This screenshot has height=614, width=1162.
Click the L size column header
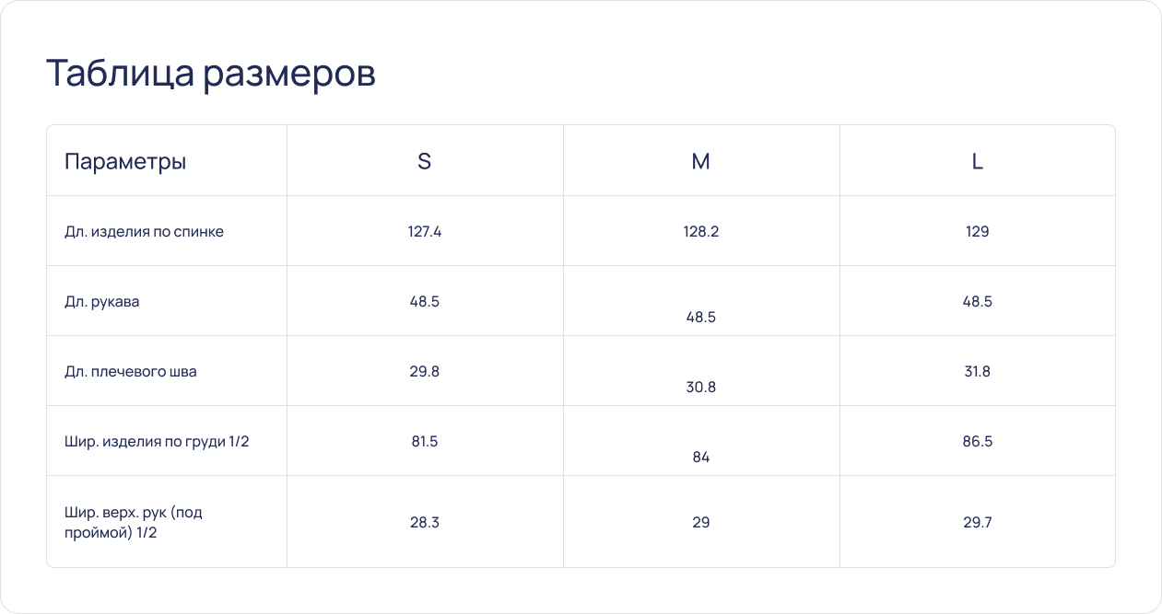tap(978, 162)
